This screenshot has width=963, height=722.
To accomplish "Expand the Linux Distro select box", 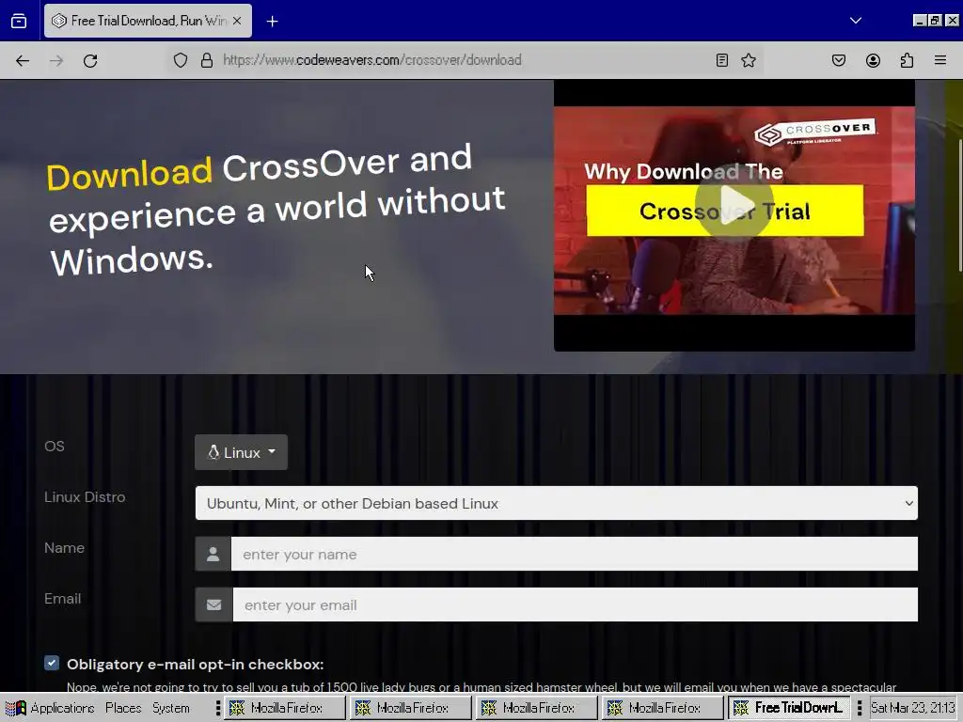I will 557,504.
